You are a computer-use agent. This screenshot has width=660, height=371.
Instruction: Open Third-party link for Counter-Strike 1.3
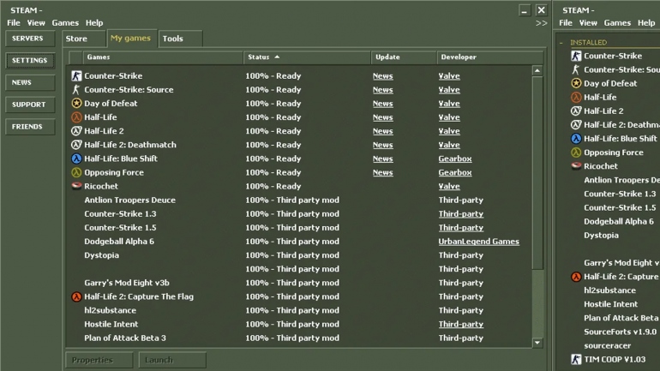(461, 213)
